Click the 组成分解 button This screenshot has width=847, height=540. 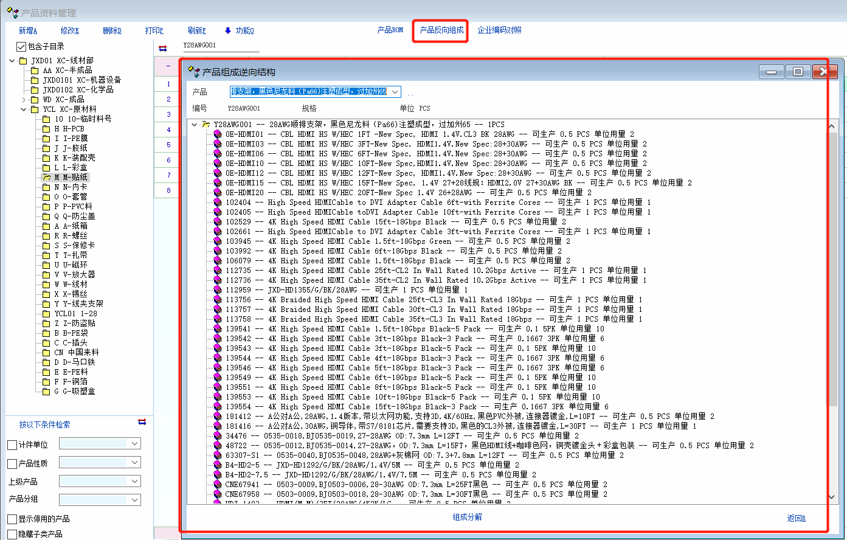[x=467, y=517]
